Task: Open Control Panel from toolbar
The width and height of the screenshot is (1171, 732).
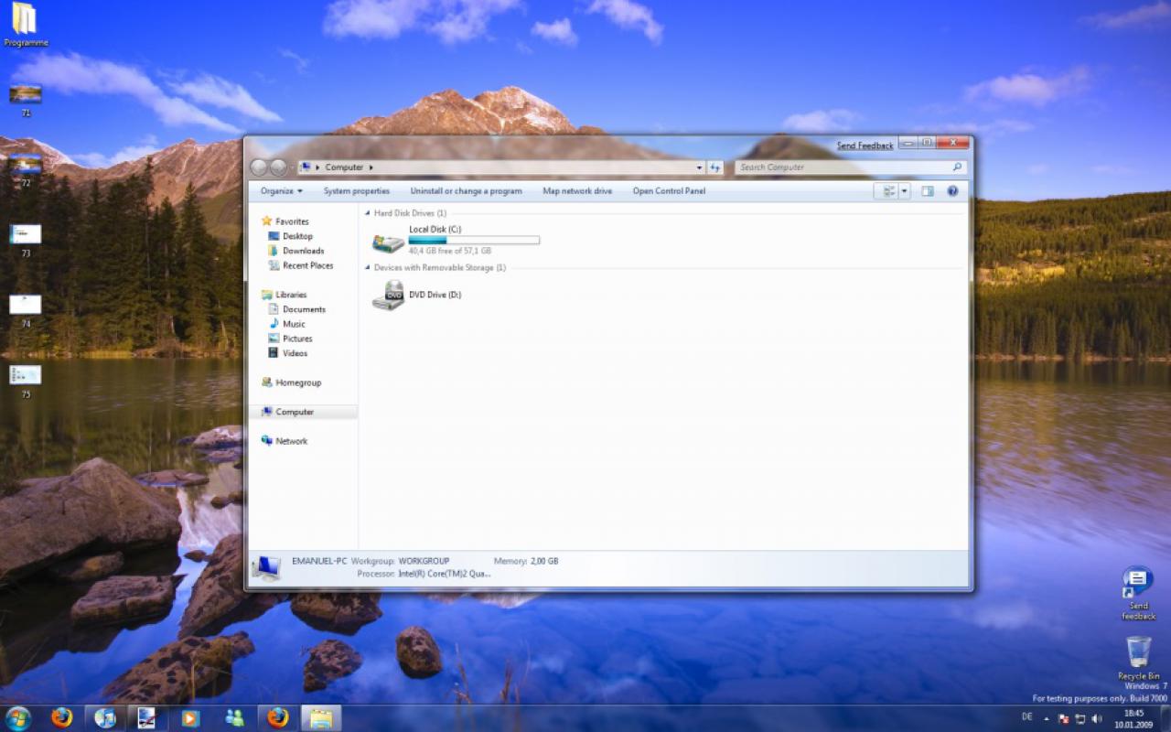Action: tap(669, 191)
